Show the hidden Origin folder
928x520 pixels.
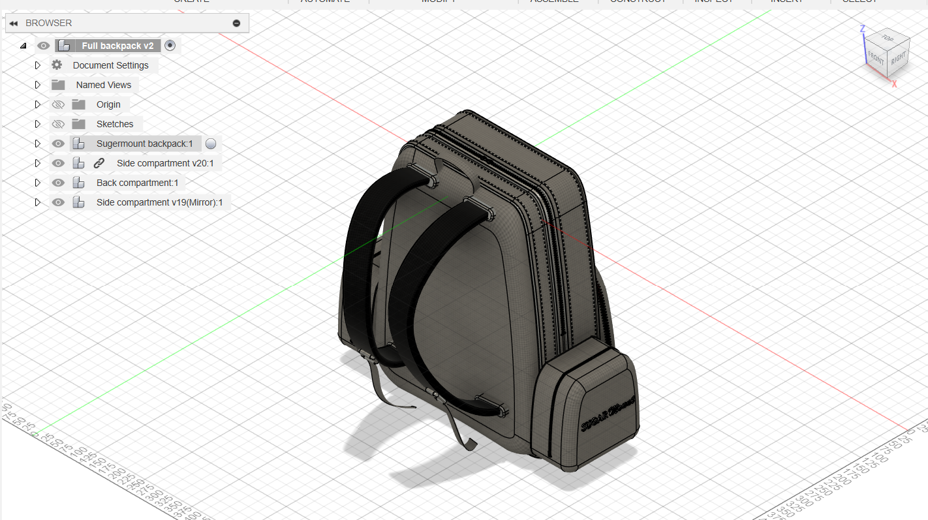click(58, 104)
